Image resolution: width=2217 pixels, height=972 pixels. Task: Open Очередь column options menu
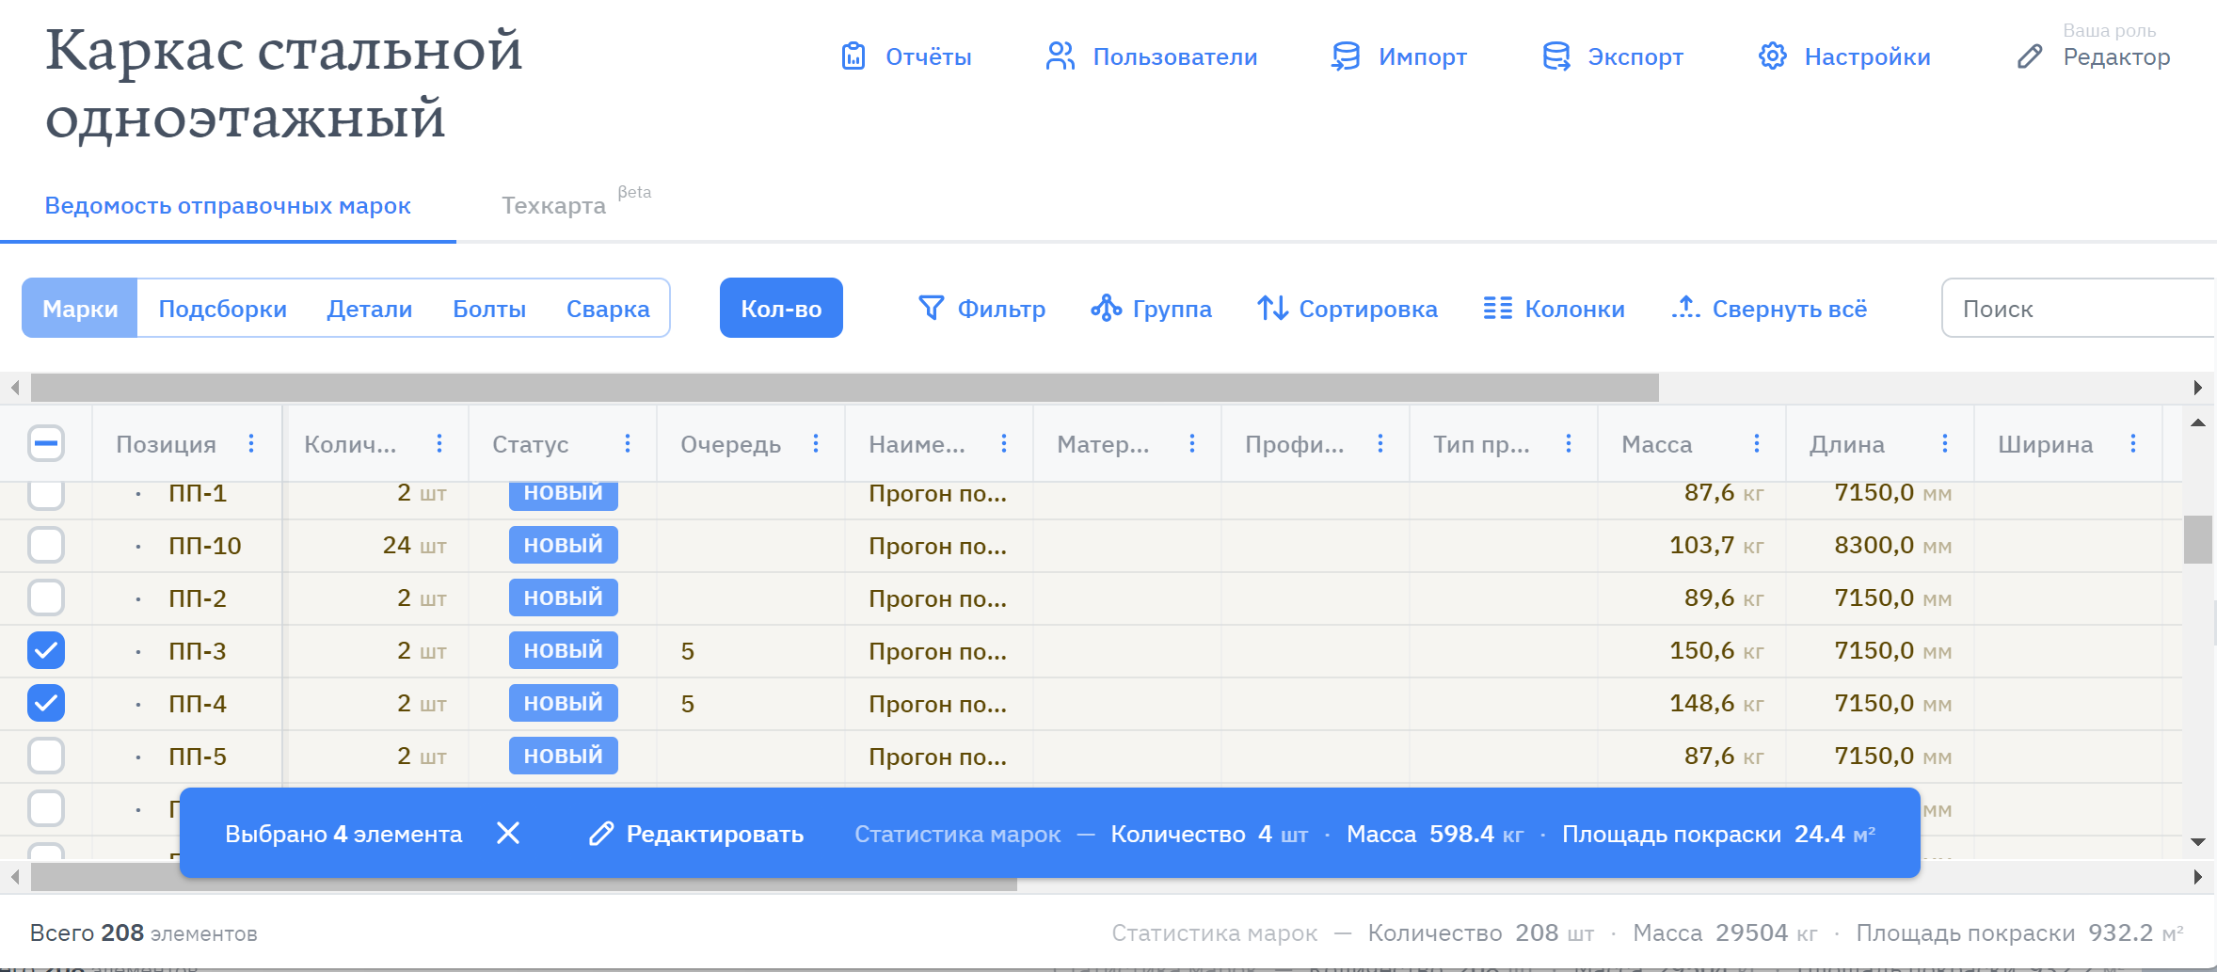tap(816, 443)
